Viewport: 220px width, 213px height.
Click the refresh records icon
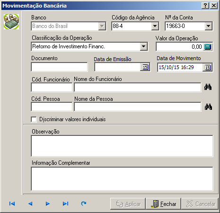84,204
